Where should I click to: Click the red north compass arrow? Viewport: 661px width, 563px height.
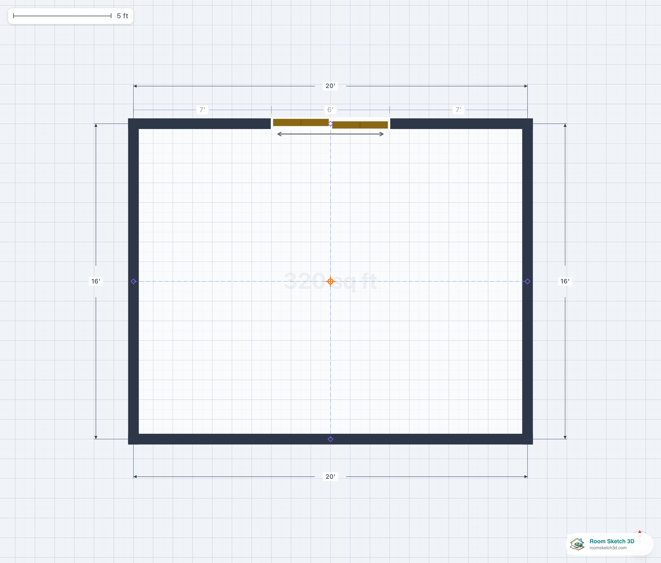(x=640, y=532)
